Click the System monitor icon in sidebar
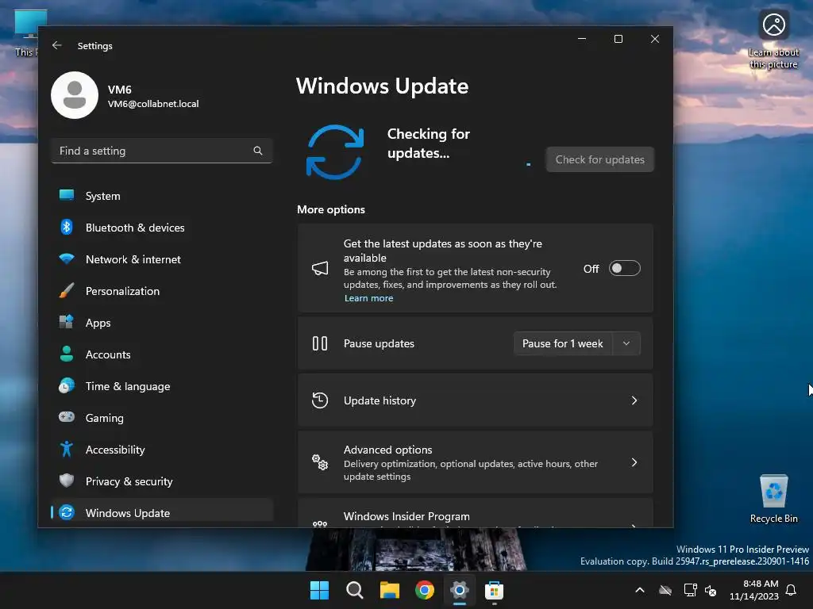Screen dimensions: 813x609 67,195
